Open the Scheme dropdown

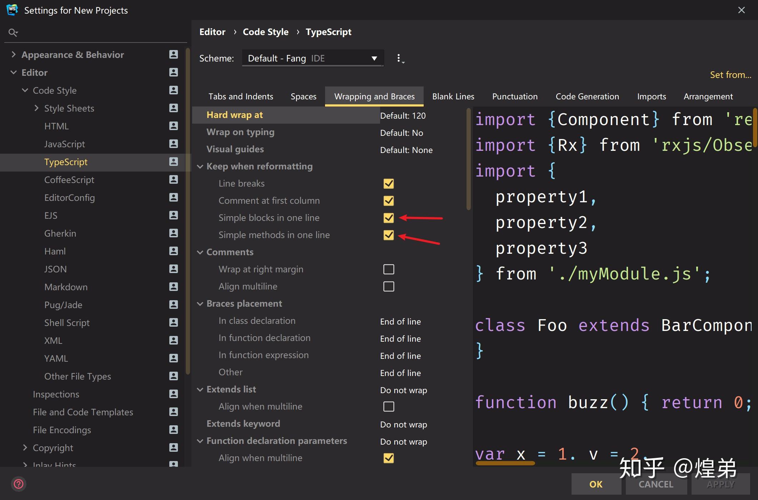click(x=313, y=58)
